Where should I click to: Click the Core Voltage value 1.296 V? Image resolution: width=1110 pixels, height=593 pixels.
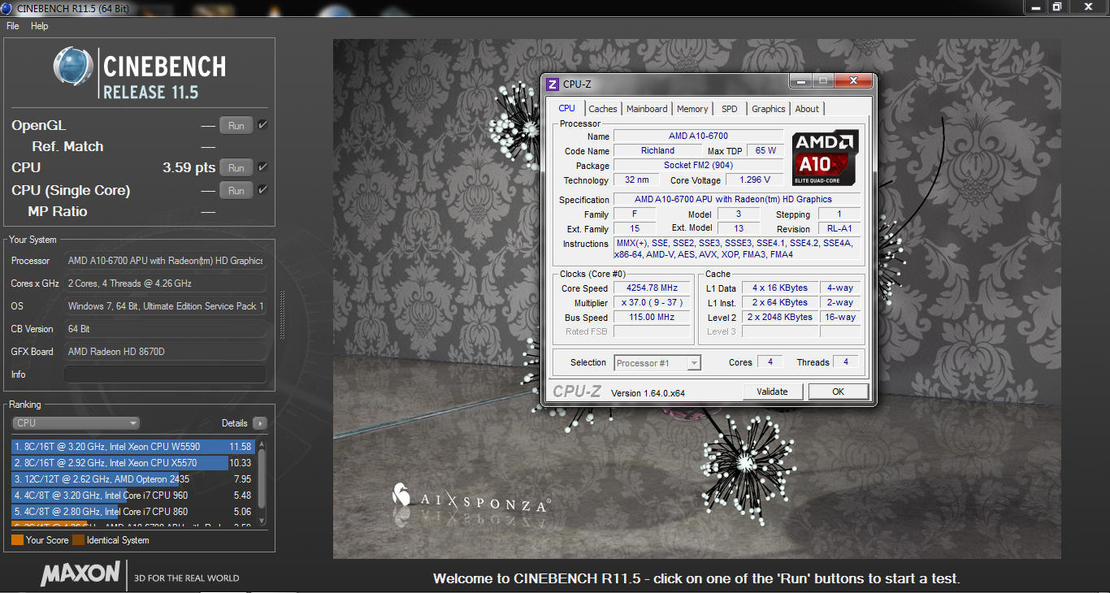coord(755,180)
